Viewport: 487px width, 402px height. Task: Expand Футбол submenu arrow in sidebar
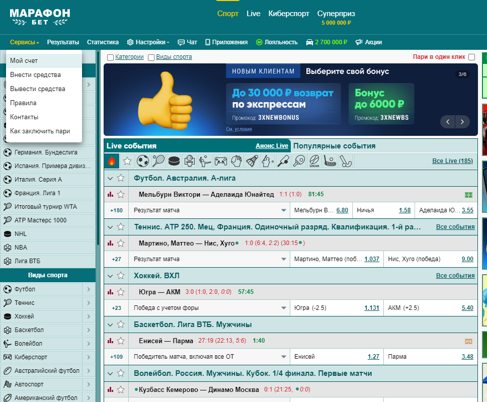point(89,289)
